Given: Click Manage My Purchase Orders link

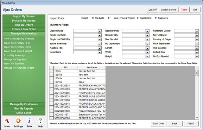Looking at the screenshot, I should tap(19, 68).
